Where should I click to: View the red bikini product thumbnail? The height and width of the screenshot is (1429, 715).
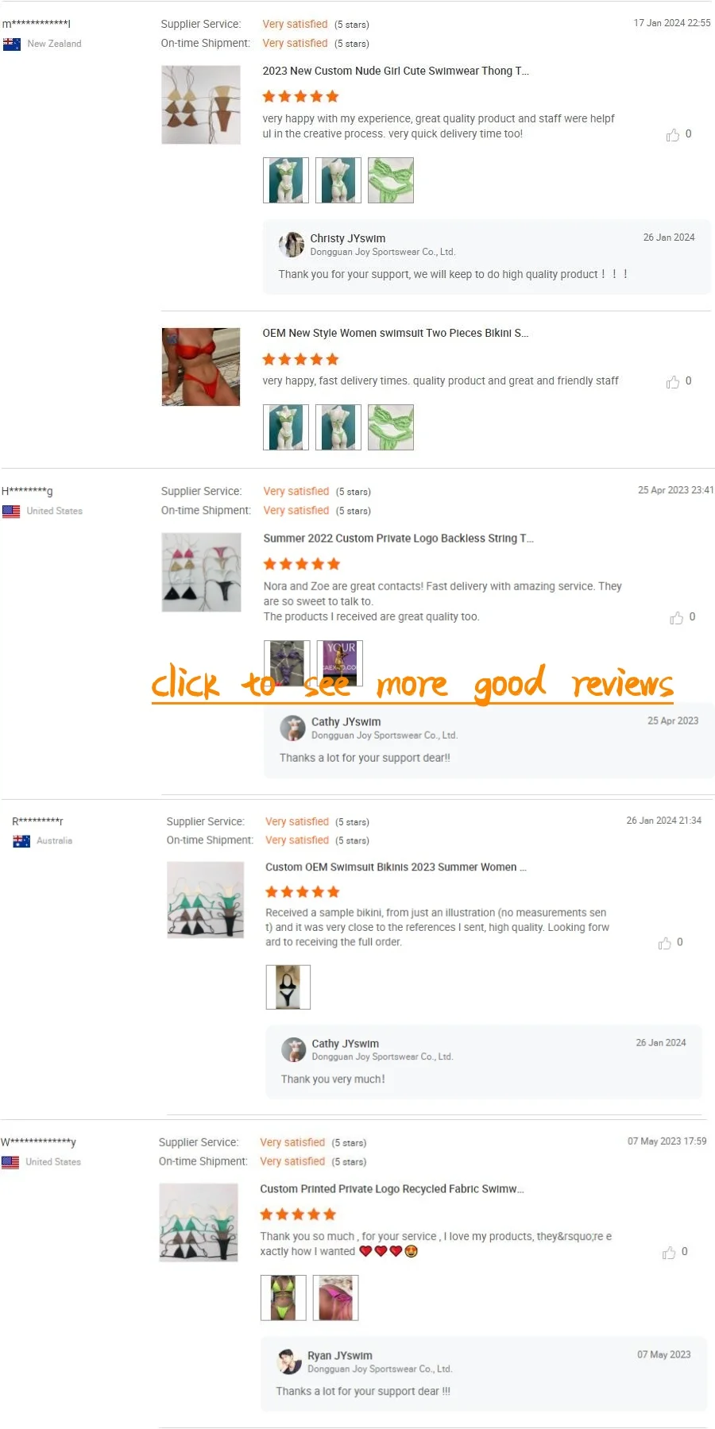[x=201, y=366]
